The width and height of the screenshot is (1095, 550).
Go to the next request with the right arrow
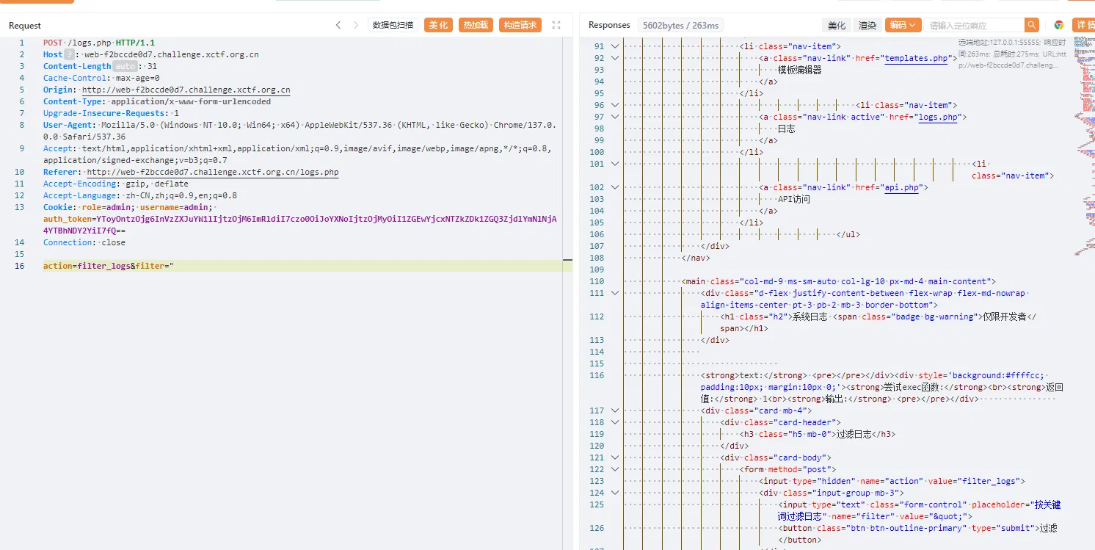pos(356,25)
